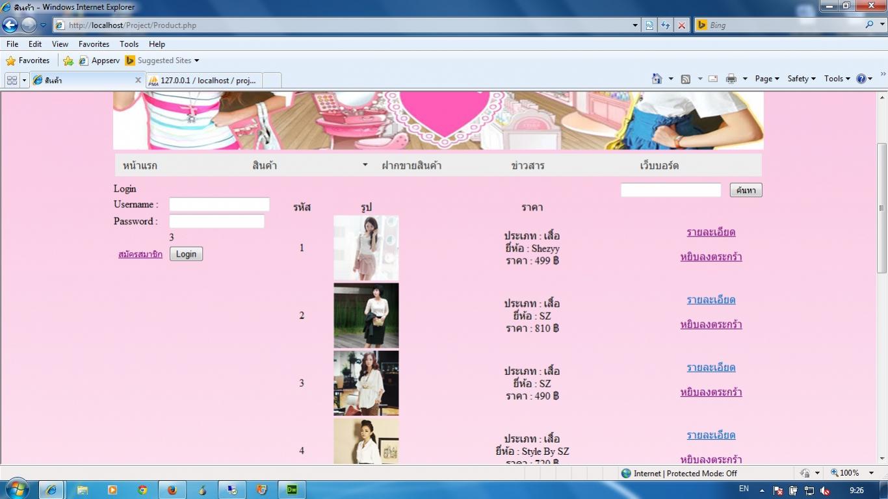888x499 pixels.
Task: Go back with the browser Back arrow
Action: pyautogui.click(x=10, y=25)
